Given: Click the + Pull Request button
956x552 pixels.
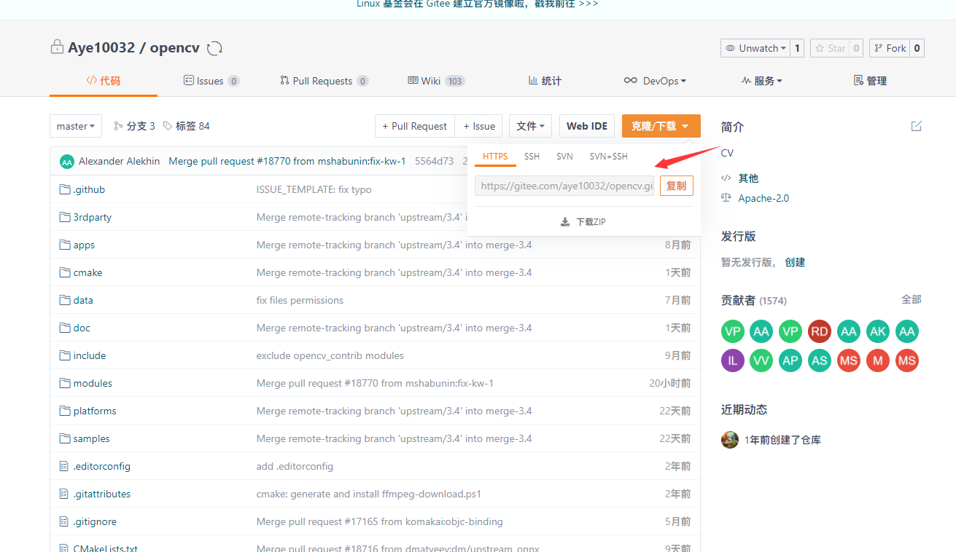Looking at the screenshot, I should click(x=415, y=126).
